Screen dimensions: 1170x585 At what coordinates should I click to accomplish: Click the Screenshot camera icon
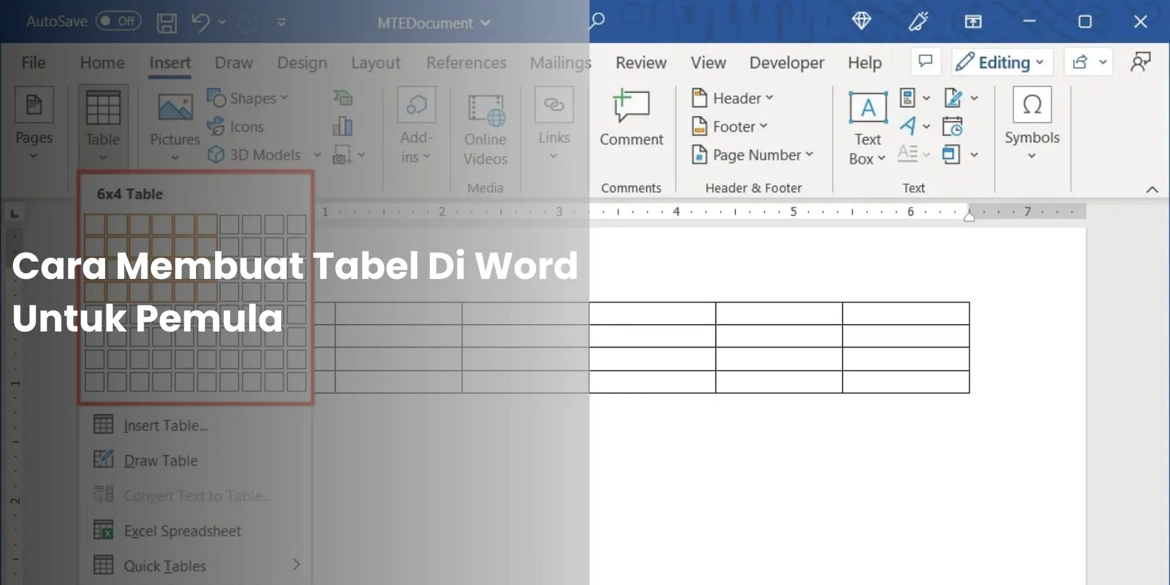[x=342, y=155]
